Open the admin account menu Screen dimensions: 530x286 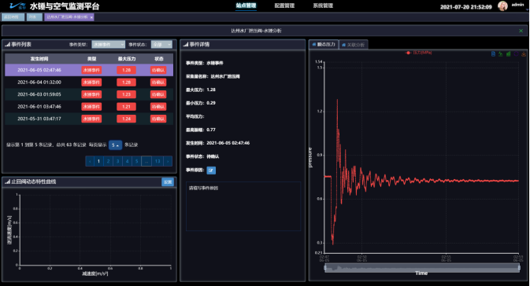517,5
